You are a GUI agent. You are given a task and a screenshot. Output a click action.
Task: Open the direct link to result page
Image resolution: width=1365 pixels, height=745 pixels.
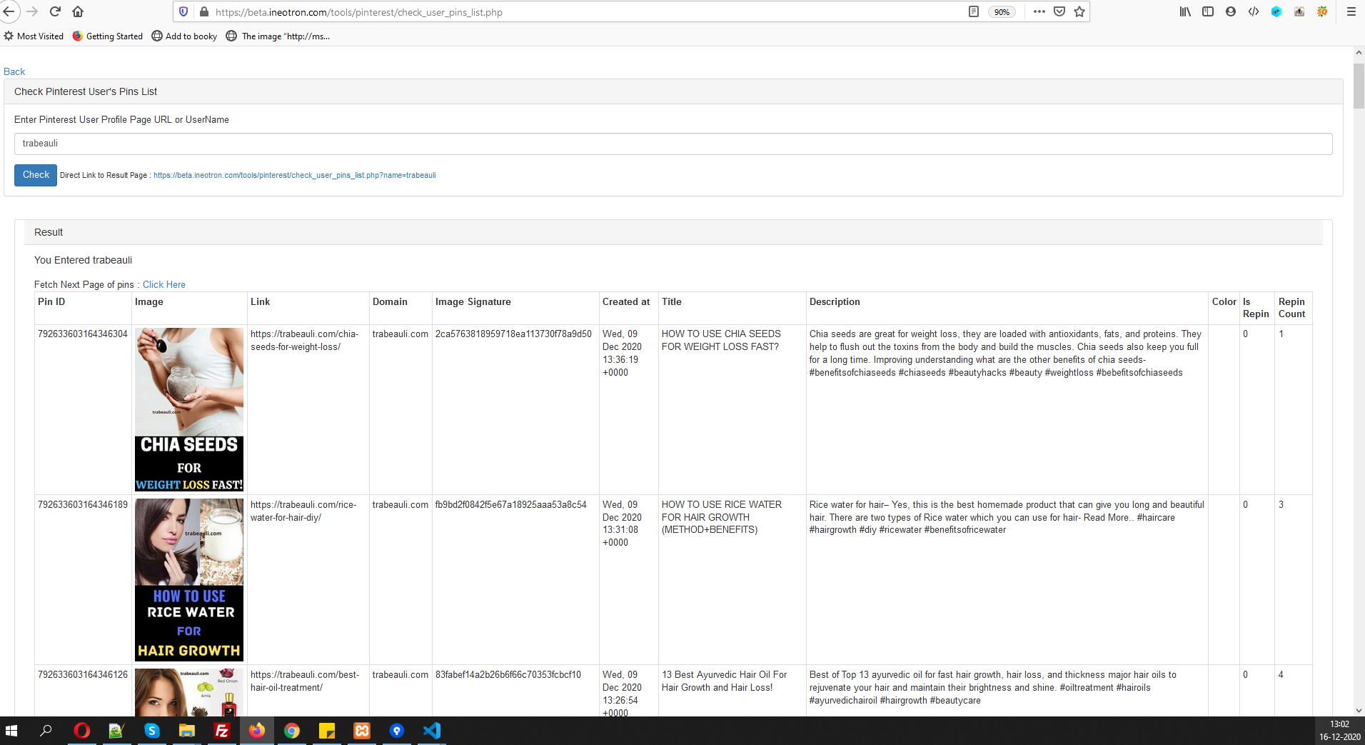(x=295, y=175)
